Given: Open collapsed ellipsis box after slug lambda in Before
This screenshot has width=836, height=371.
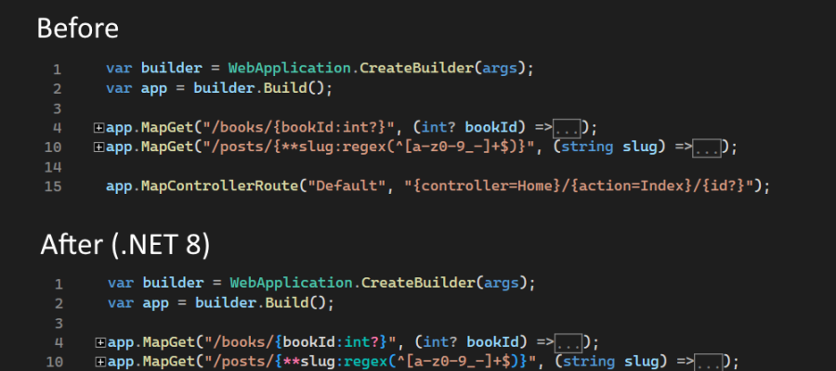Looking at the screenshot, I should tap(707, 148).
